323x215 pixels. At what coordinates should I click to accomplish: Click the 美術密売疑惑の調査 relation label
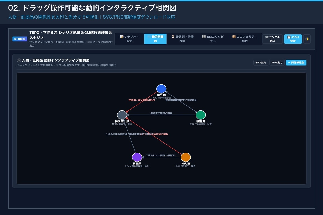161,113
